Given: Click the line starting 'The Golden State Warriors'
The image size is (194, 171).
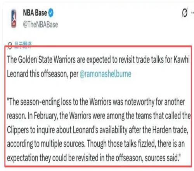Looking at the screenshot, I should tap(98, 59).
